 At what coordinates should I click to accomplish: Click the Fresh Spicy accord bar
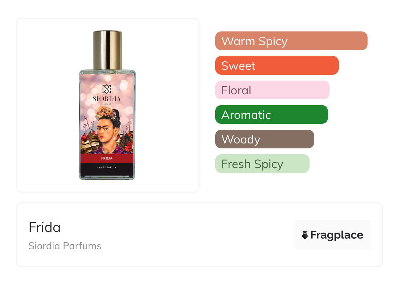(262, 164)
